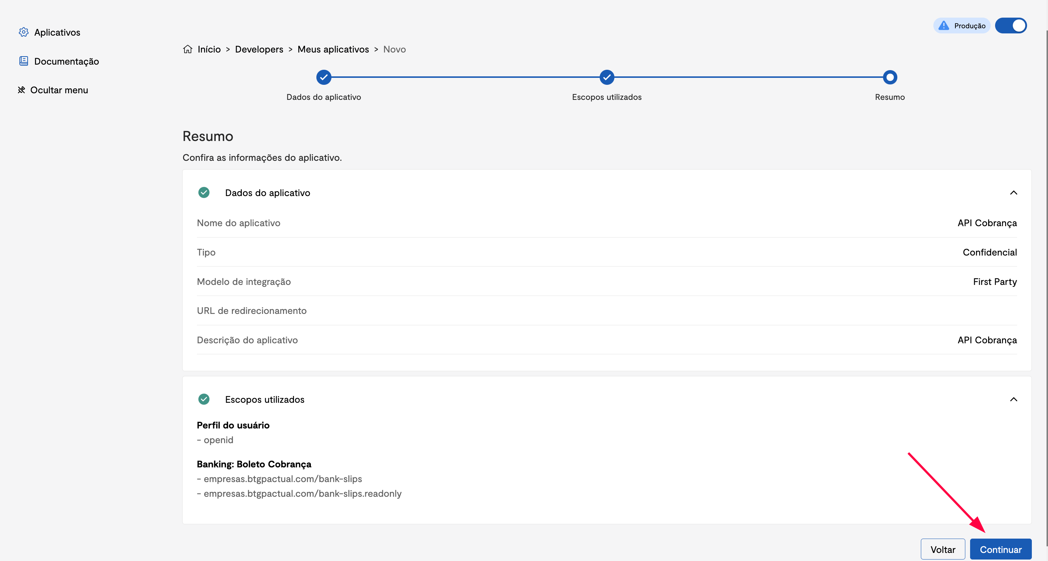Collapse the Dados do aplicativo section
The image size is (1048, 561).
(x=1013, y=193)
